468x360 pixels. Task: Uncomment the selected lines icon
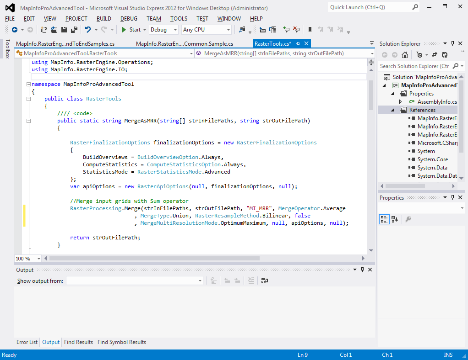pyautogui.click(x=296, y=30)
